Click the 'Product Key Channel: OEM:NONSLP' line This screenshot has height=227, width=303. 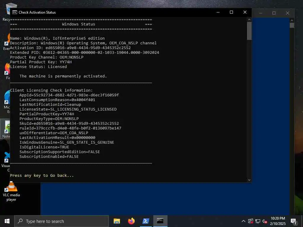click(x=47, y=57)
